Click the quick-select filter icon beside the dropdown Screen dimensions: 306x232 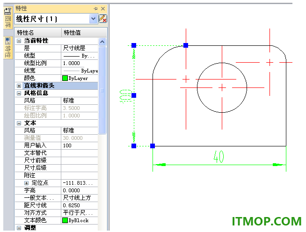click(x=103, y=19)
